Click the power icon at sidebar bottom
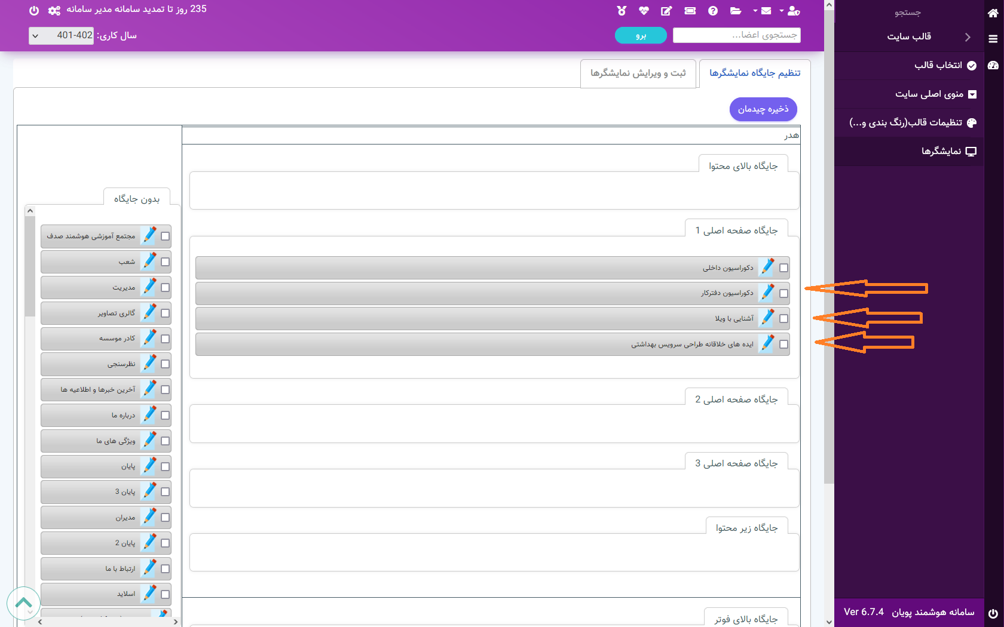 pyautogui.click(x=993, y=613)
